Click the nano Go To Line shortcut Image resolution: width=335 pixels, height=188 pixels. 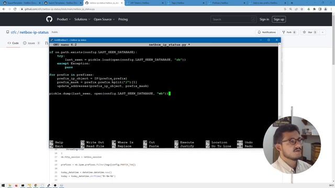click(218, 146)
